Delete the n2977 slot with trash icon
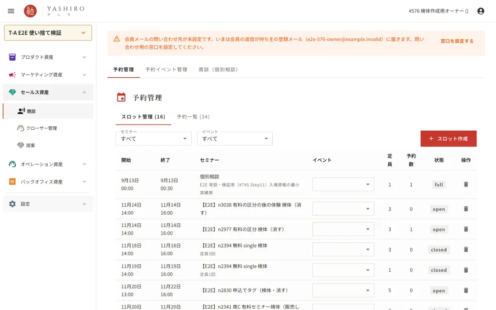Viewport: 496px width, 310px height. point(465,229)
